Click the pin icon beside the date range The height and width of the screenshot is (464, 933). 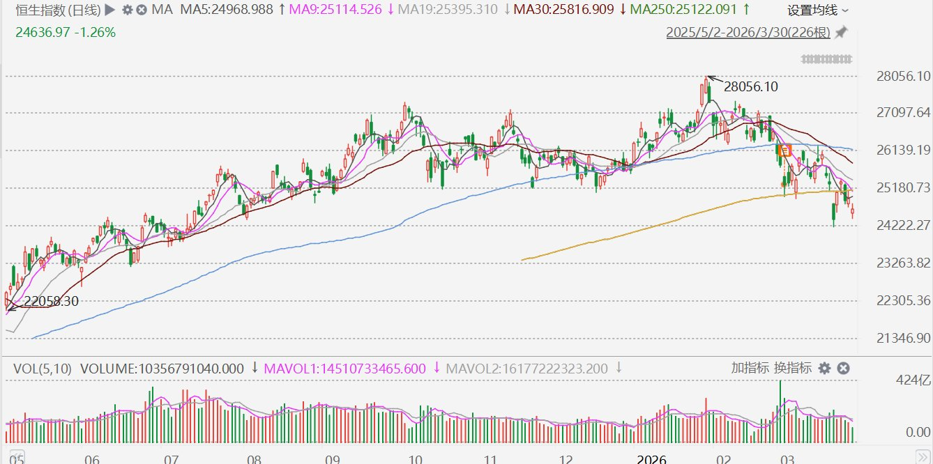tap(841, 32)
